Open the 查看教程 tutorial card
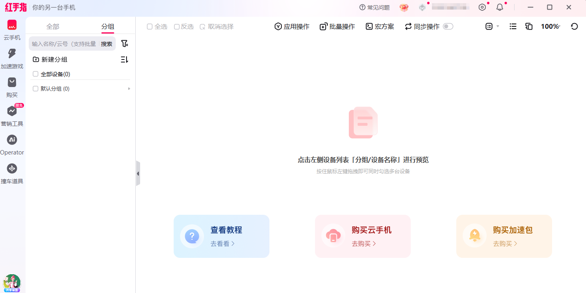The image size is (586, 293). pyautogui.click(x=222, y=236)
